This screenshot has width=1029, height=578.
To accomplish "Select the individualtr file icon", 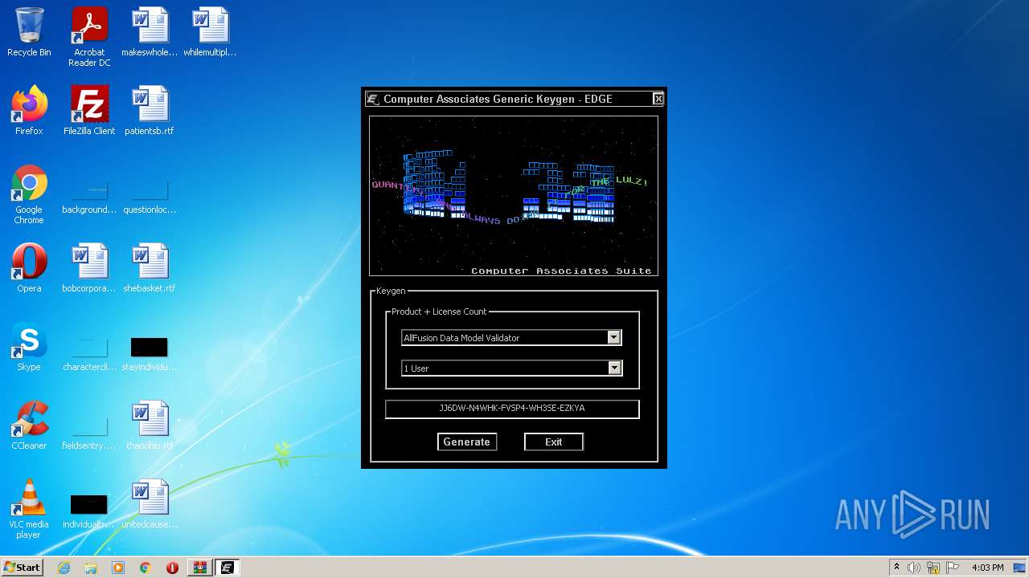I will (89, 512).
